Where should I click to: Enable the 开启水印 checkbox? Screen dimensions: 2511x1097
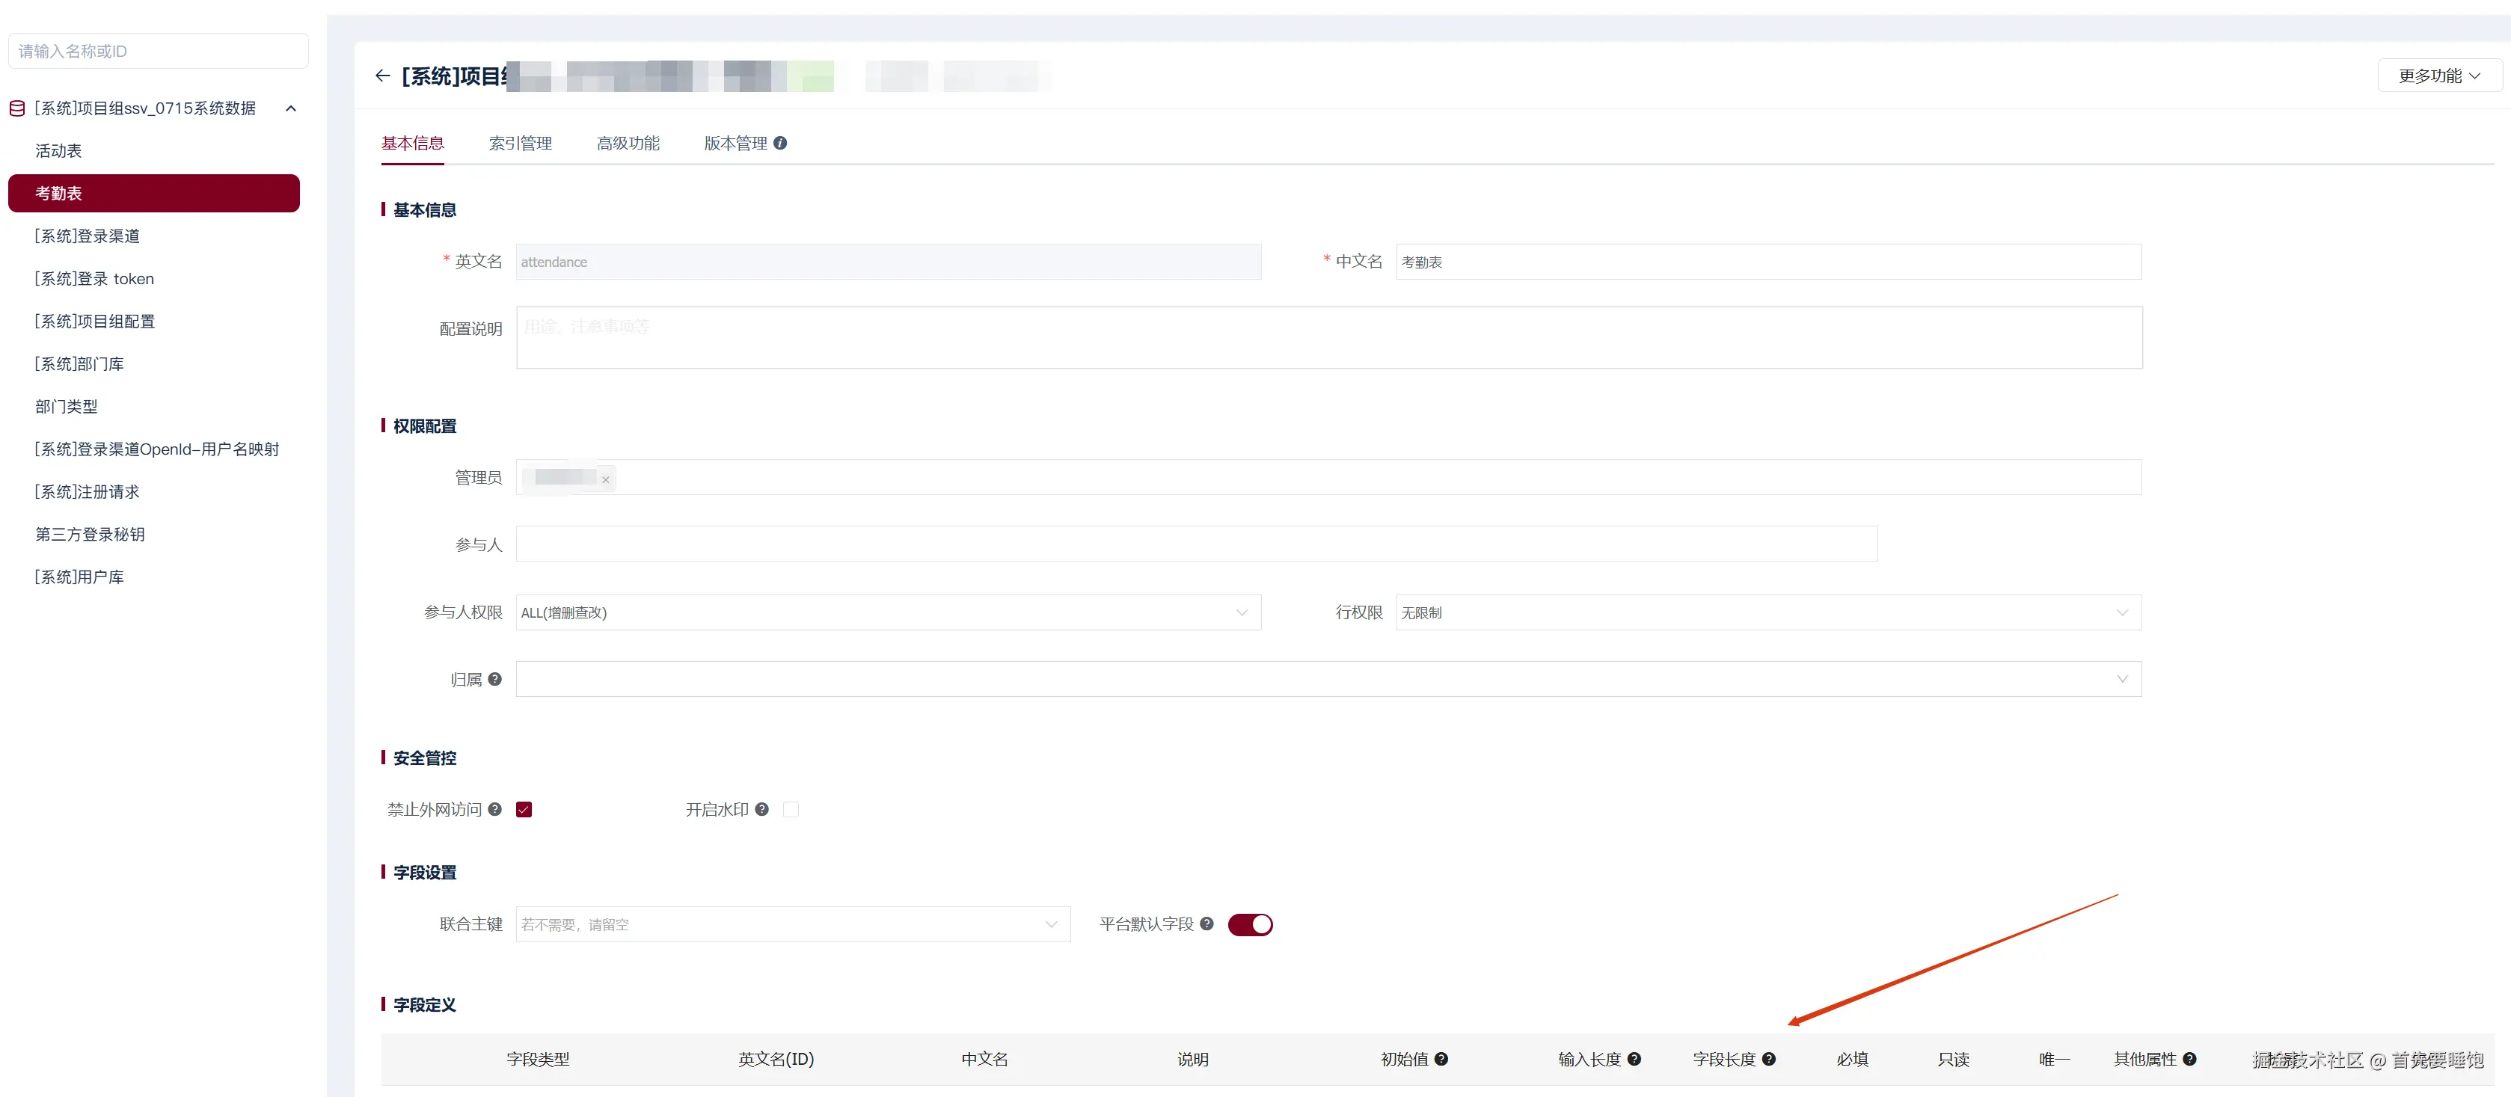click(x=791, y=808)
